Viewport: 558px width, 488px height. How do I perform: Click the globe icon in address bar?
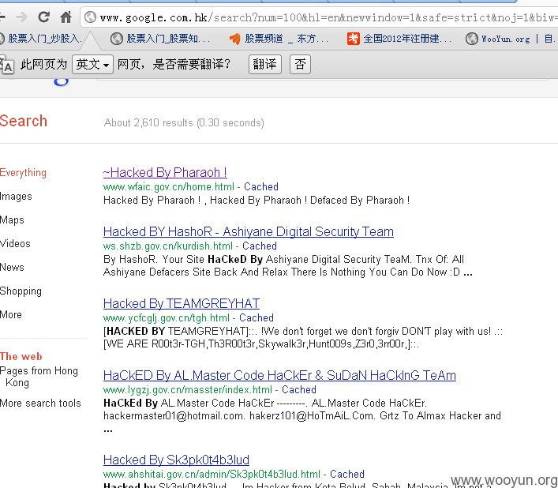pyautogui.click(x=91, y=17)
